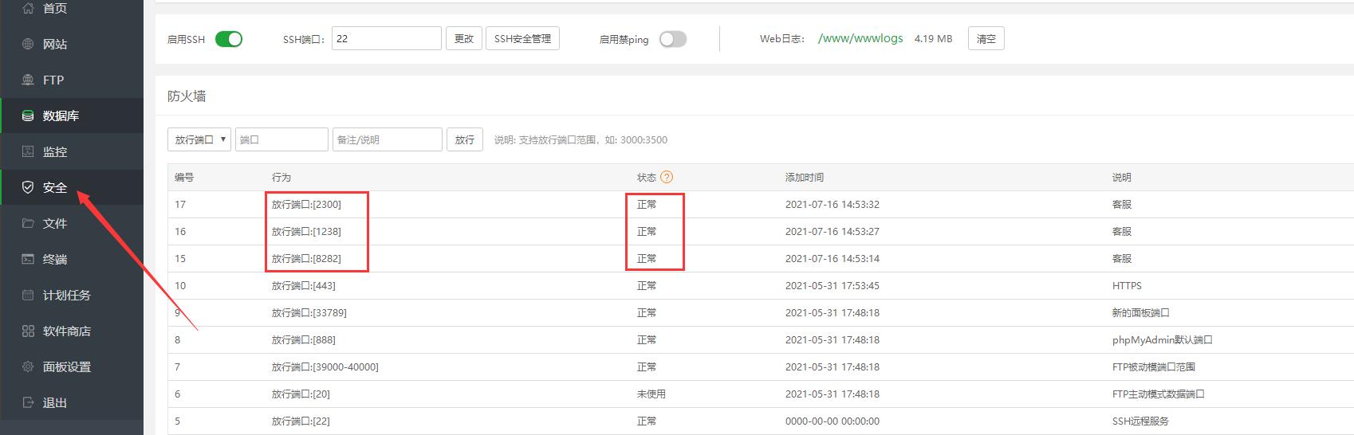
Task: Click the 更改 button for SSH port
Action: (x=464, y=38)
